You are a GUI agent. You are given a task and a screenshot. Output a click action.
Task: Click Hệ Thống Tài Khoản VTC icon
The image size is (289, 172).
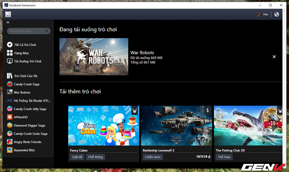pyautogui.click(x=9, y=101)
